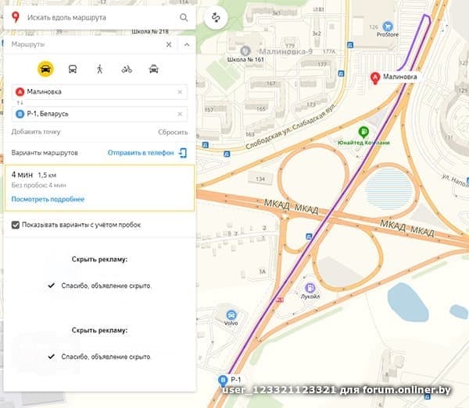This screenshot has height=408, width=469.
Task: Clear the Малиновка start point
Action: pyautogui.click(x=180, y=91)
